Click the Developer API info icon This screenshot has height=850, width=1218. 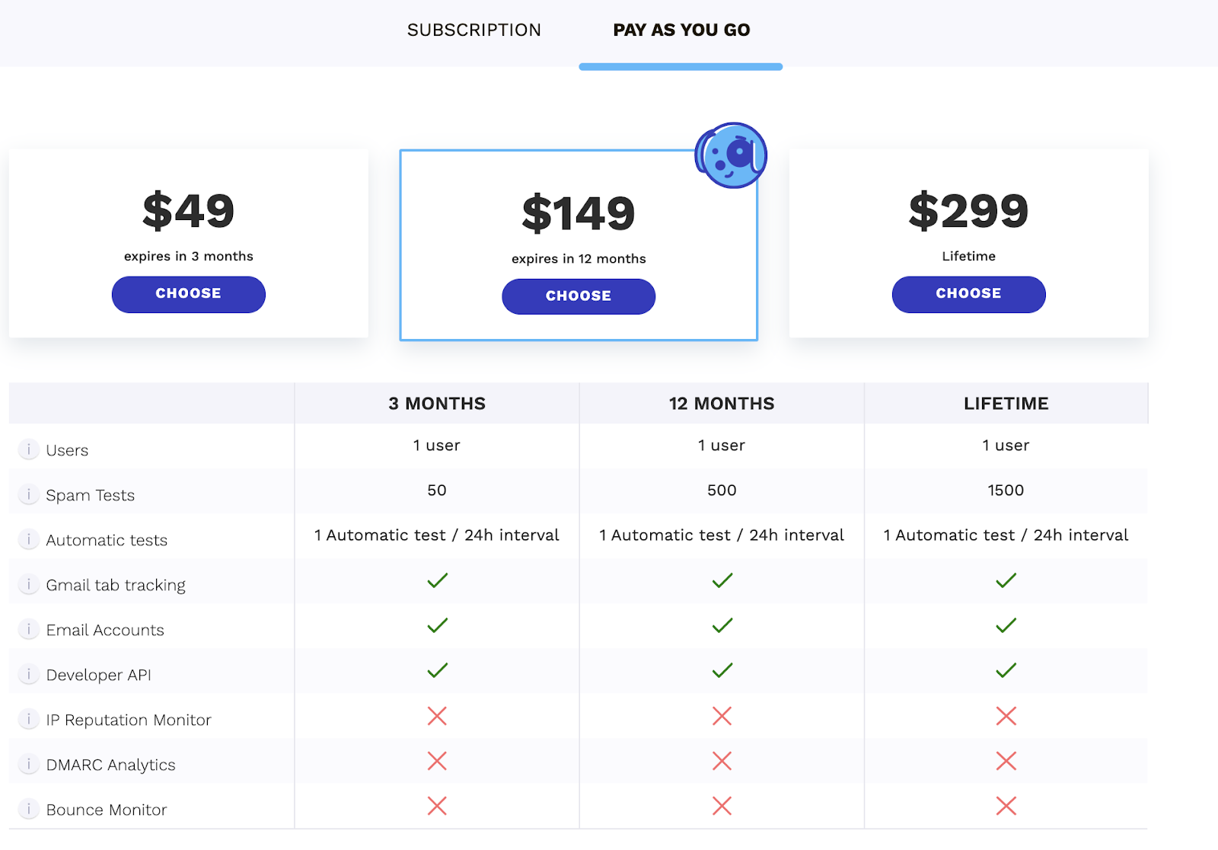(x=28, y=674)
